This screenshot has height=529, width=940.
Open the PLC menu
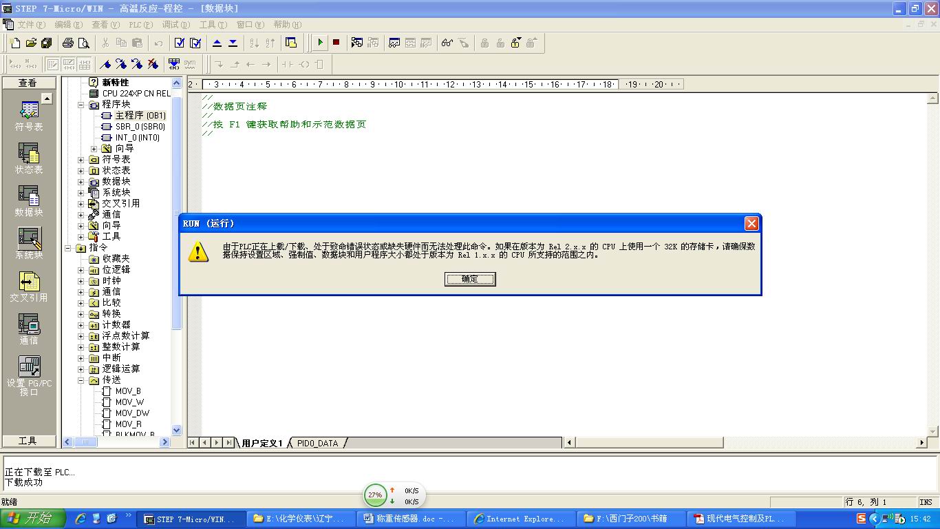click(140, 25)
